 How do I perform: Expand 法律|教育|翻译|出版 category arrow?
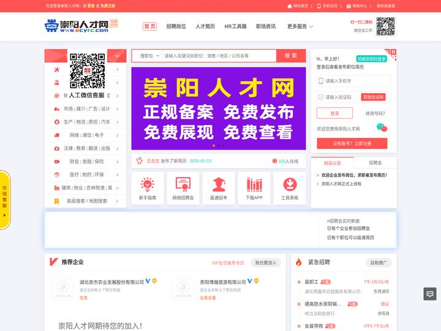pos(117,148)
